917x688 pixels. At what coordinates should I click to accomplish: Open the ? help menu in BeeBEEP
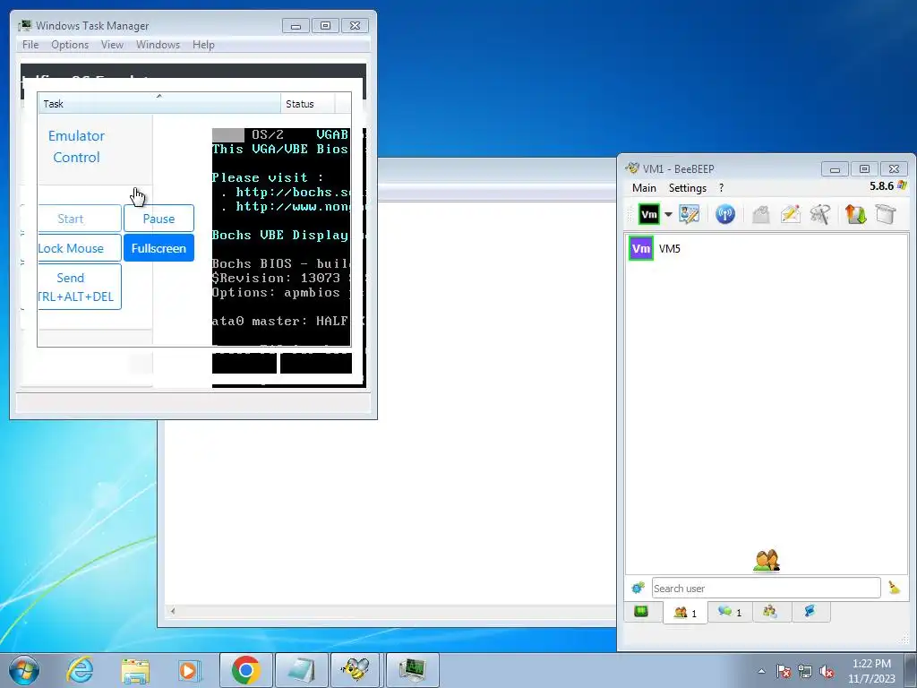[x=721, y=188]
